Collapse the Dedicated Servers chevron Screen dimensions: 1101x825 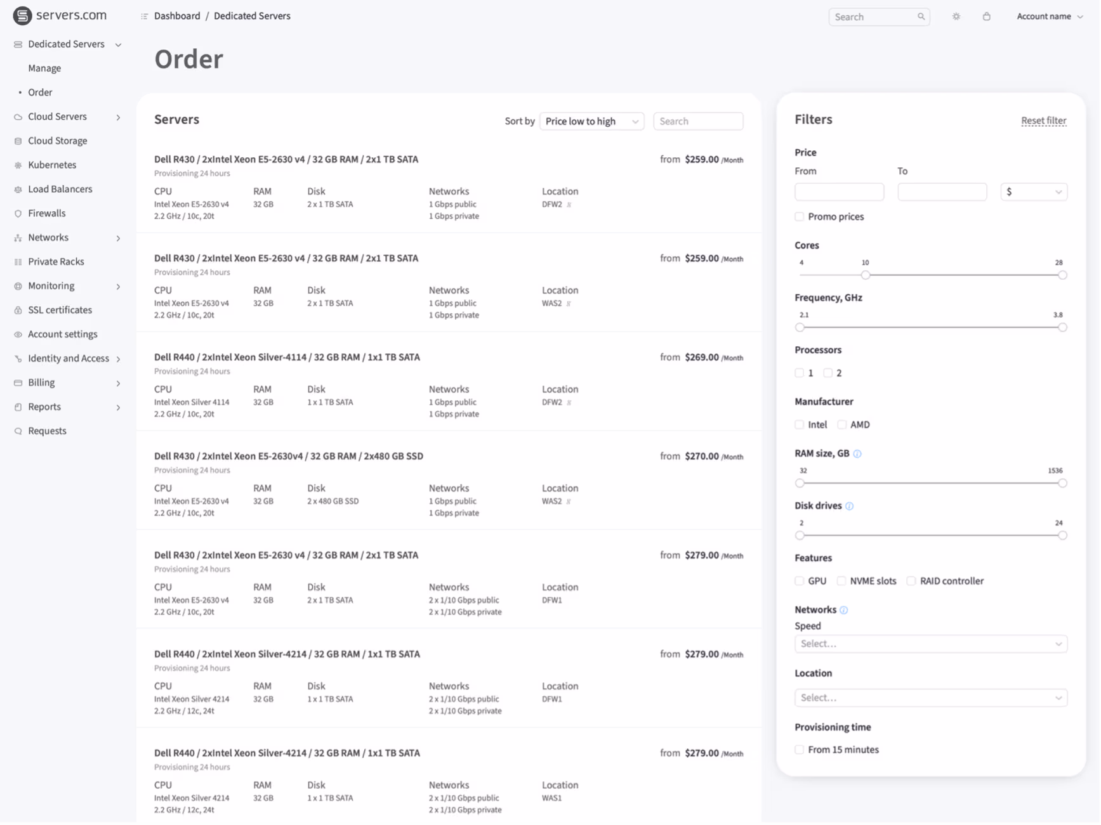(x=118, y=45)
